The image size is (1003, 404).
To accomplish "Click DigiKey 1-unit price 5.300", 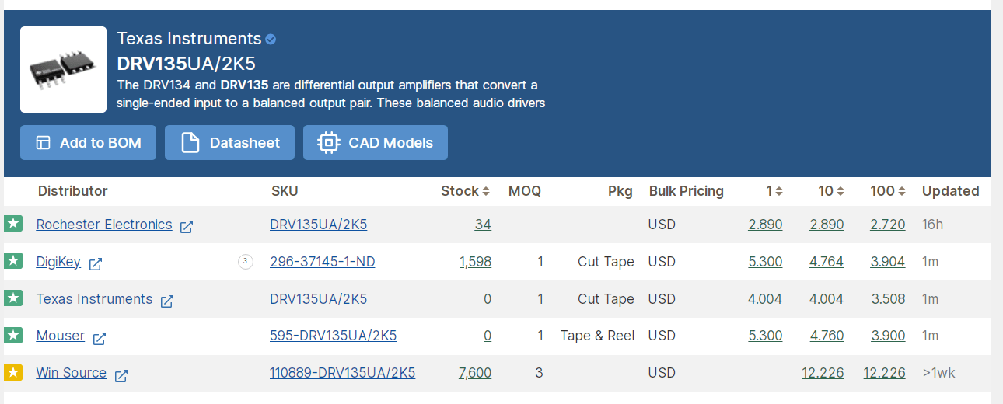I will tap(765, 262).
